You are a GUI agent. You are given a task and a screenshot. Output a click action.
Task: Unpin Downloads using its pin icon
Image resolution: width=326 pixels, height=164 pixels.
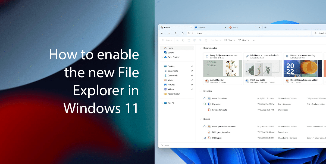pos(192,75)
